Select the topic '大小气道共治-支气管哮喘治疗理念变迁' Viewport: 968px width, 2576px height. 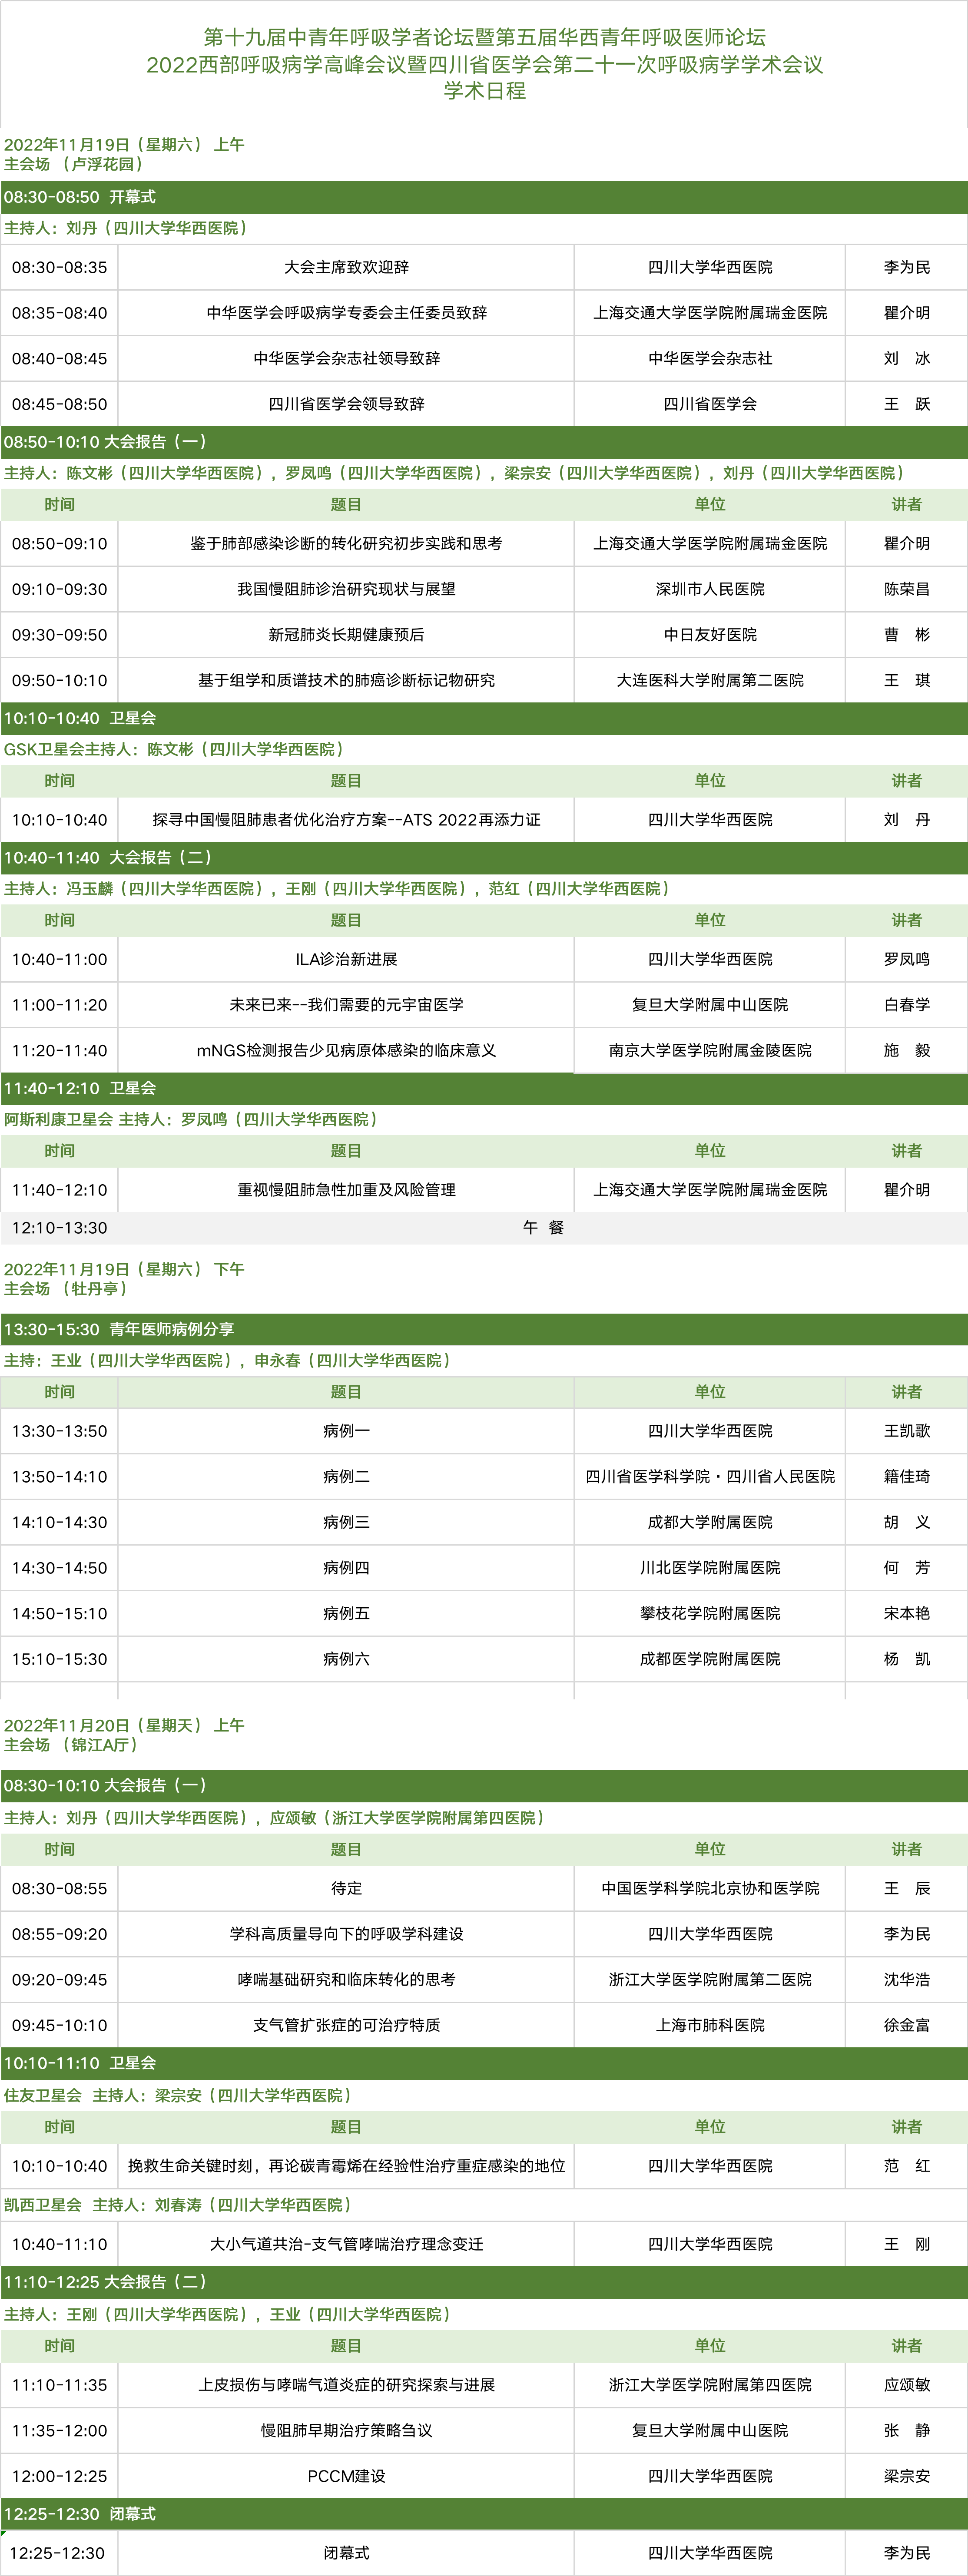tap(346, 2245)
